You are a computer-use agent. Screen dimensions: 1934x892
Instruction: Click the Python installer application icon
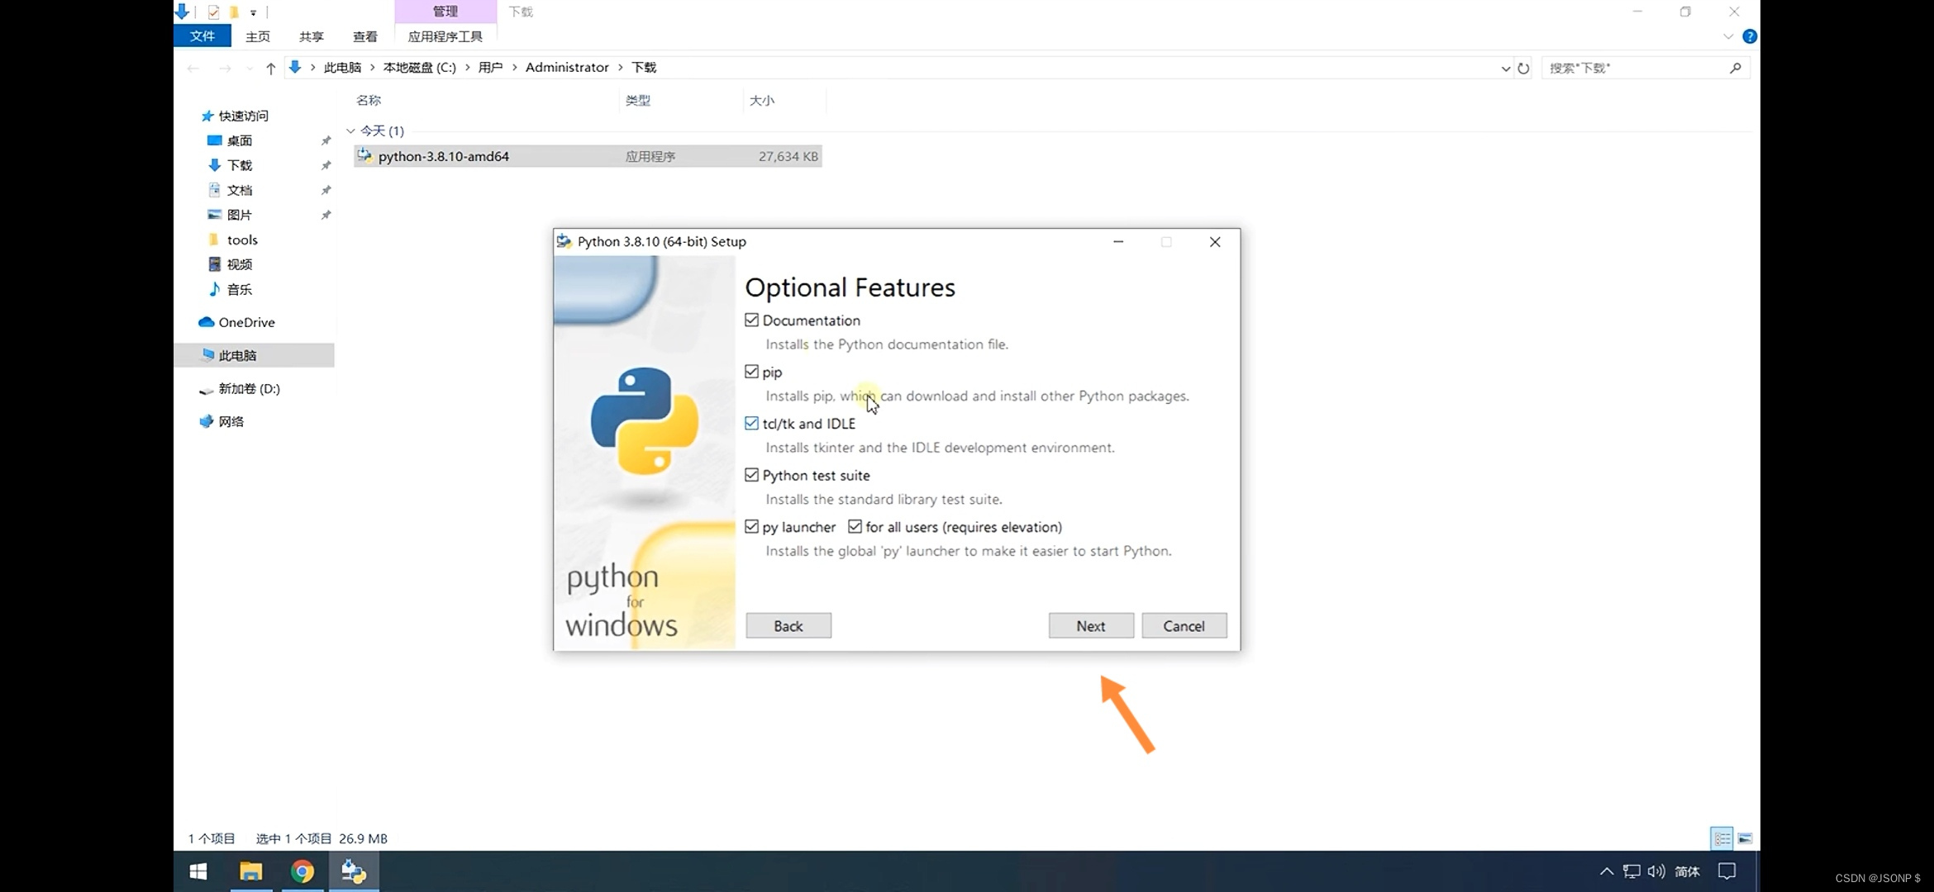point(363,155)
